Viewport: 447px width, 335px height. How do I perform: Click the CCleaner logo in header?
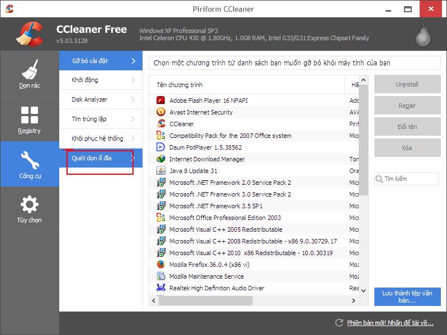pos(30,34)
